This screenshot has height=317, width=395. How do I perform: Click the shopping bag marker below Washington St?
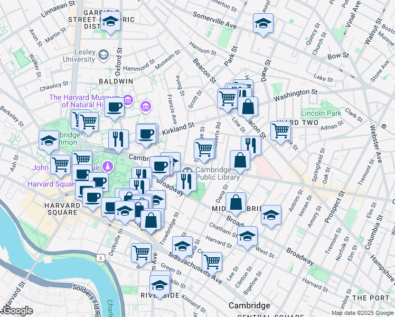click(x=248, y=107)
